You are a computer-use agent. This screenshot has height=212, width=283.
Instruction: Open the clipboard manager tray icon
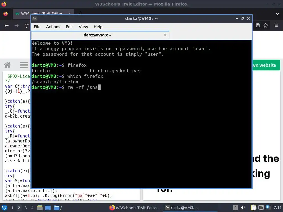[254, 208]
